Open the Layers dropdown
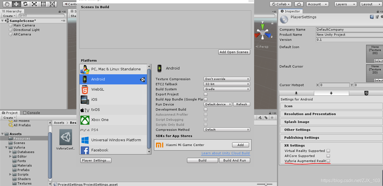The height and width of the screenshot is (186, 383). 346,4
